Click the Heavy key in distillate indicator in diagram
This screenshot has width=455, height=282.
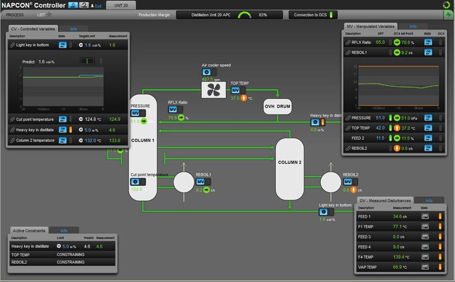point(315,122)
